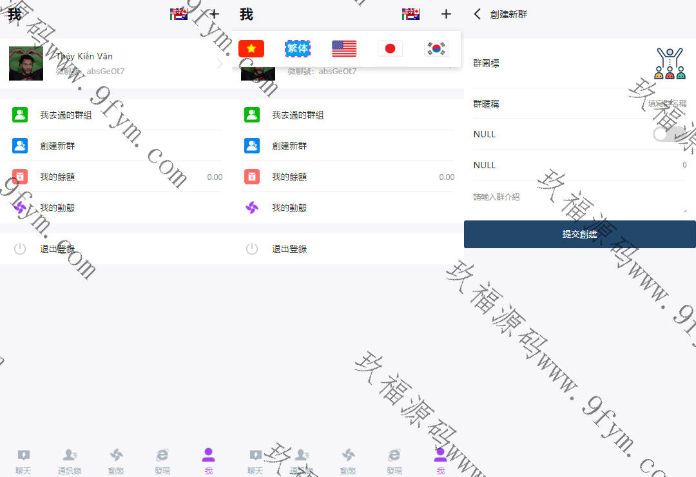696x477 pixels.
Task: Click the 群圖標 group avatar icon
Action: pyautogui.click(x=670, y=63)
